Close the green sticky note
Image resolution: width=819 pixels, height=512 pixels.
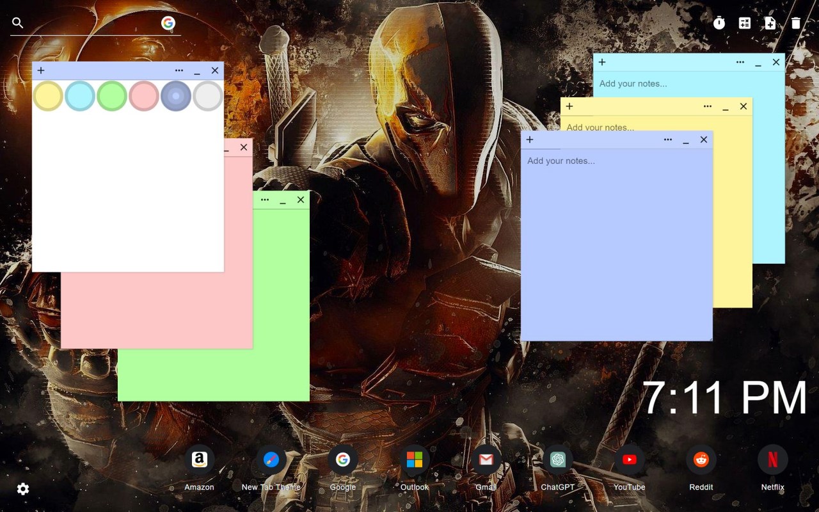point(301,200)
